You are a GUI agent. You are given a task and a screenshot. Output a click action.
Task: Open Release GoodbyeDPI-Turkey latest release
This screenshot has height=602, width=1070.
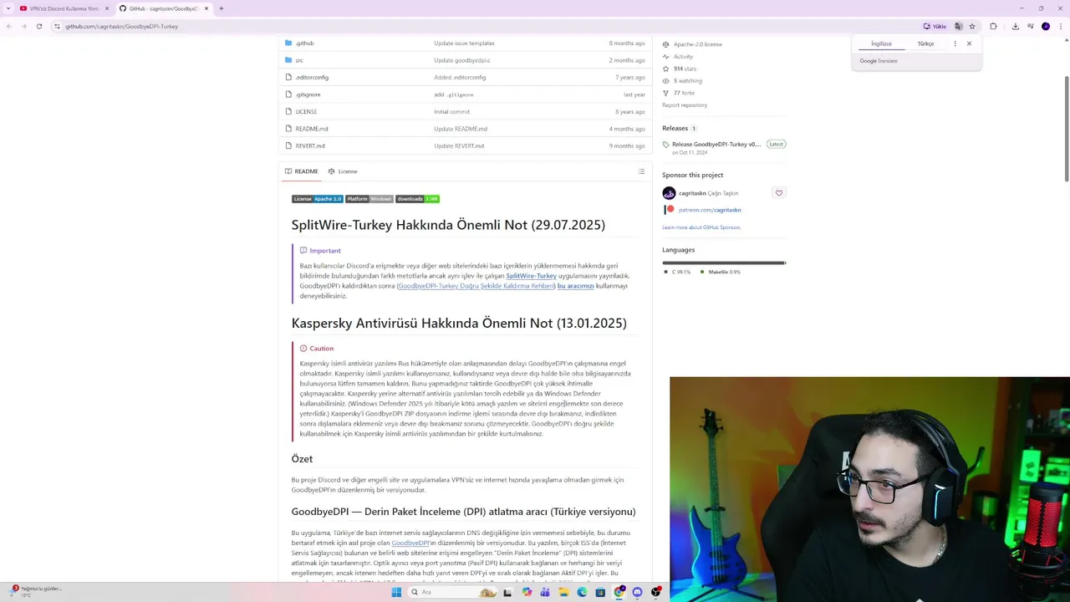click(x=716, y=144)
